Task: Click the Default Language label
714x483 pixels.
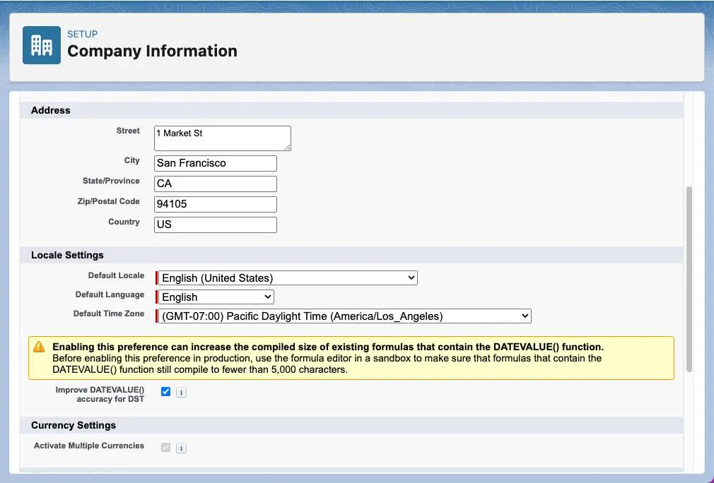Action: coord(110,294)
